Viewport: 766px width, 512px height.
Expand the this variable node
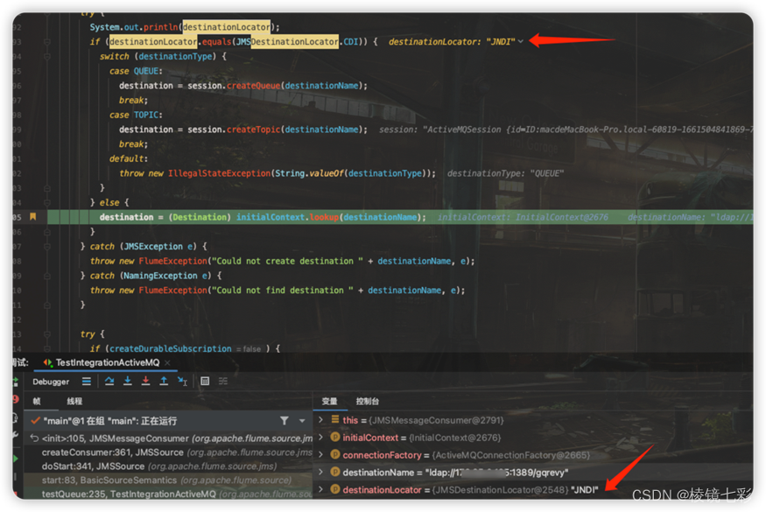click(x=320, y=419)
